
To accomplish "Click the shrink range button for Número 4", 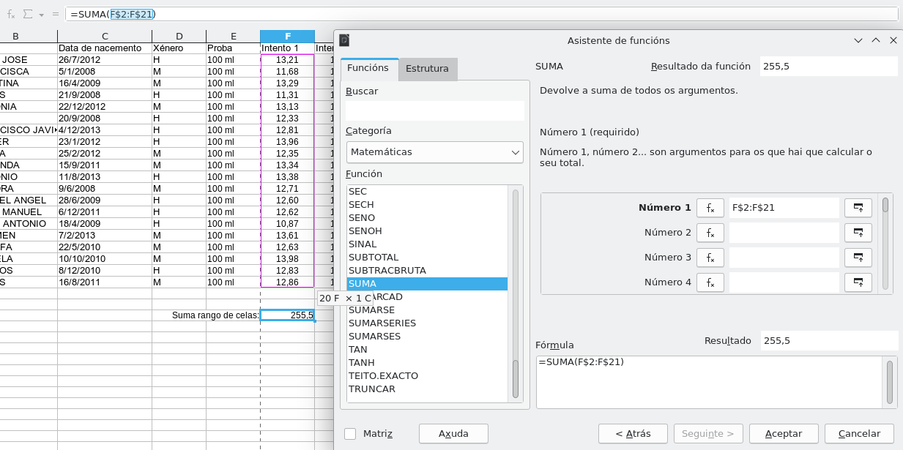I will pos(858,282).
